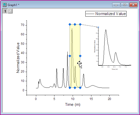Select the Normalized Value legend box
This screenshot has width=140, height=115.
point(106,14)
